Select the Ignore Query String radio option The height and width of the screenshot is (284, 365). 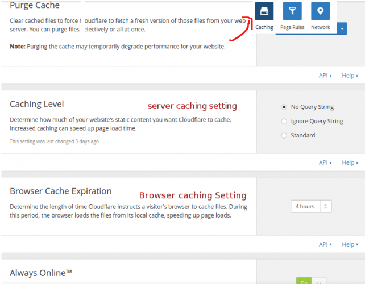click(284, 121)
